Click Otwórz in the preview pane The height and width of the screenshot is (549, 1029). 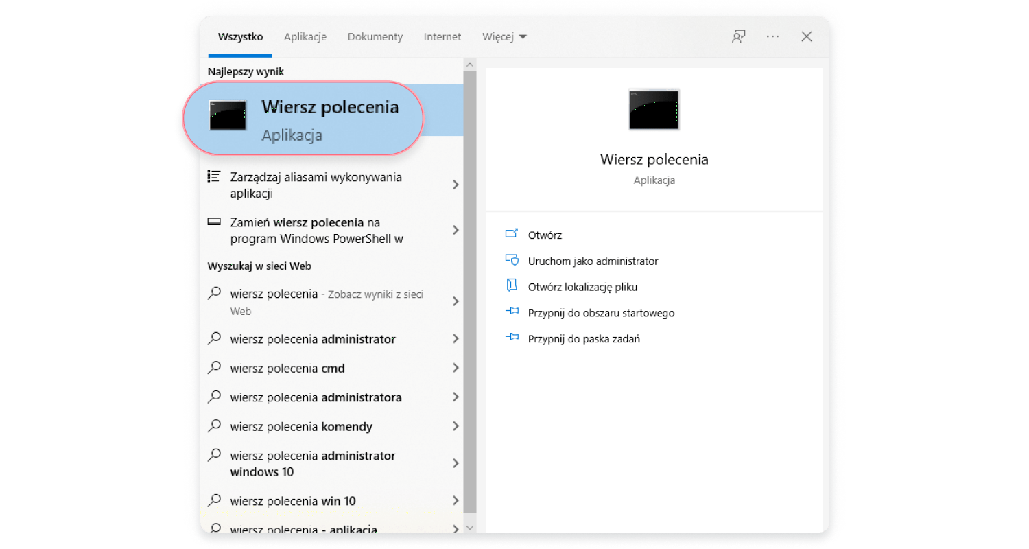[545, 235]
